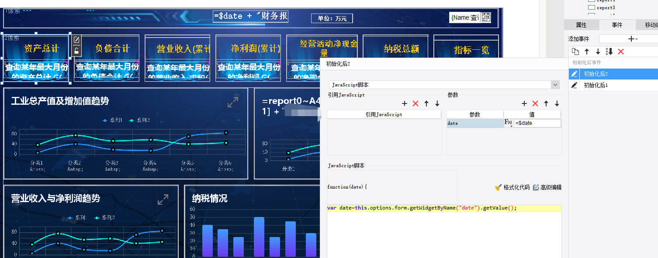Move selected event down in events list
The height and width of the screenshot is (258, 658).
click(598, 52)
